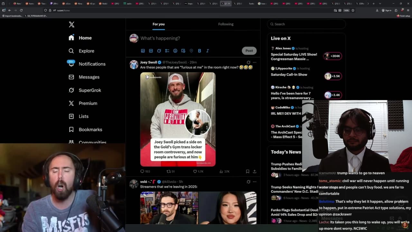Viewport: 412px width, 232px height.
Task: Open the Saturday Call-In Show stream
Action: coord(289,74)
